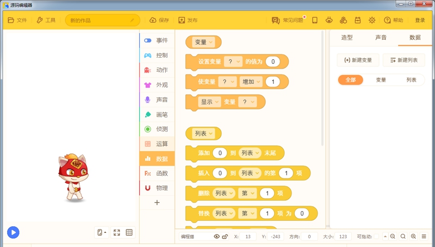The image size is (435, 247).
Task: Create a new list with 新建列表
Action: (404, 60)
